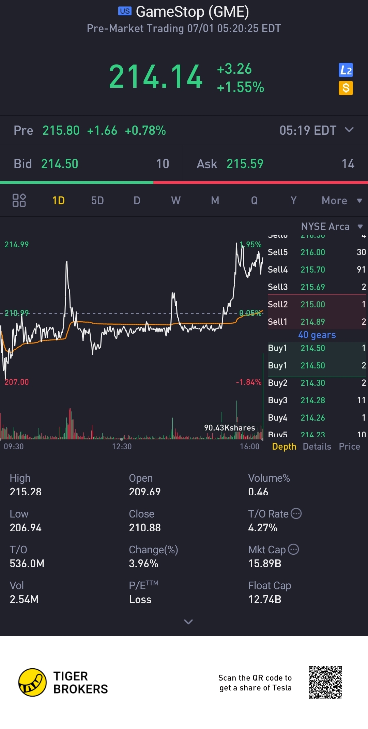
Task: Switch to the Y yearly chart tab
Action: tap(293, 201)
